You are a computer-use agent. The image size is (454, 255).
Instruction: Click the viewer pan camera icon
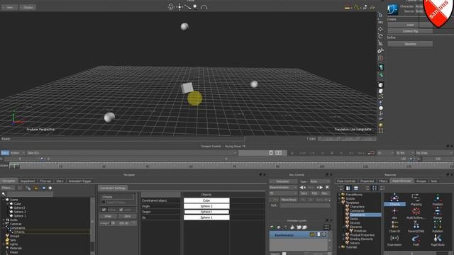click(179, 6)
